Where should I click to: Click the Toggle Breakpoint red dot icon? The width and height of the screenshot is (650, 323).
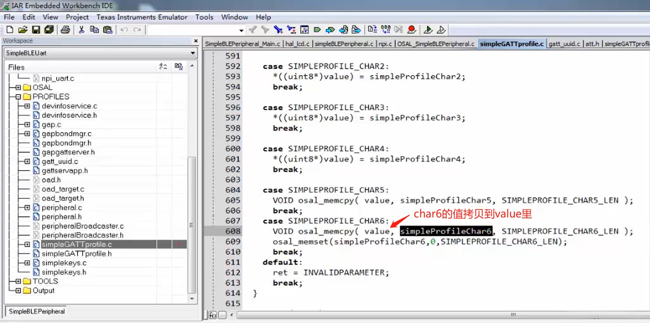click(x=412, y=30)
